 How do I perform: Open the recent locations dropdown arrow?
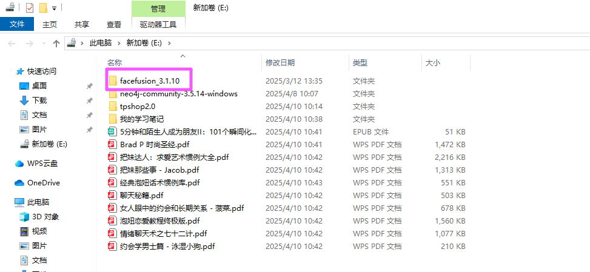[x=44, y=44]
